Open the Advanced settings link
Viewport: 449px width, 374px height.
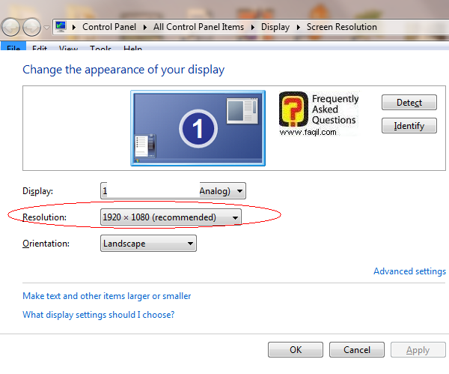click(x=409, y=271)
